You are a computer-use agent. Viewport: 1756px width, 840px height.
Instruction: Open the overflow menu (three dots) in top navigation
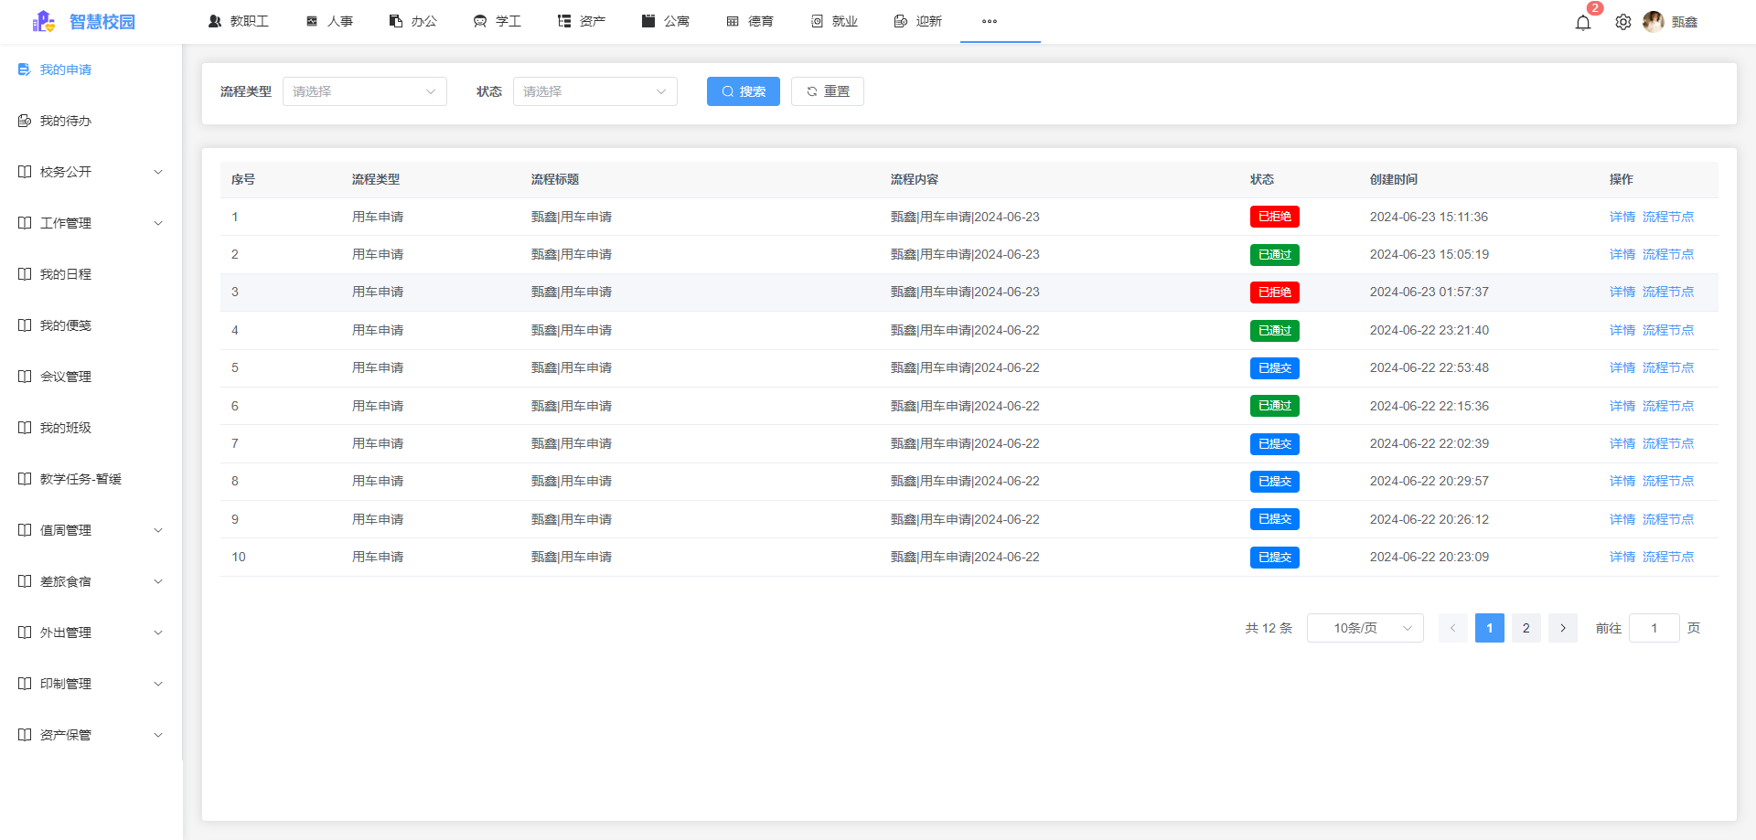(x=989, y=22)
